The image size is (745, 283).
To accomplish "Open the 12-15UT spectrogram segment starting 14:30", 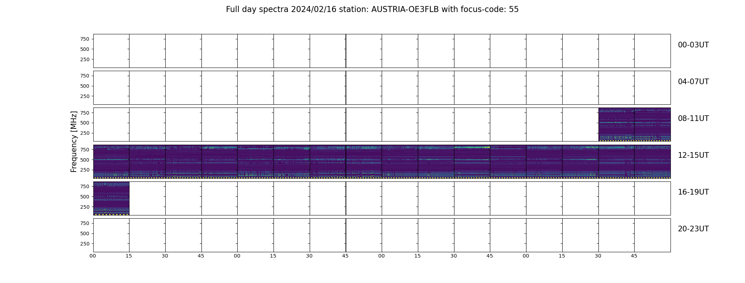I will click(472, 162).
